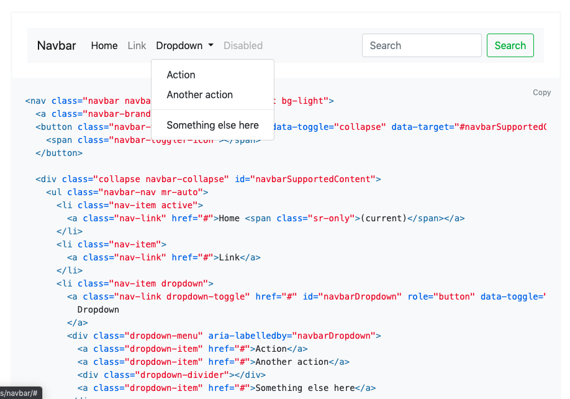Pick 'Something else here' dropdown item
The image size is (570, 399).
pyautogui.click(x=212, y=125)
